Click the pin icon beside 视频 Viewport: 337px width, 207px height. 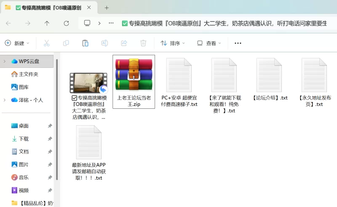50,191
